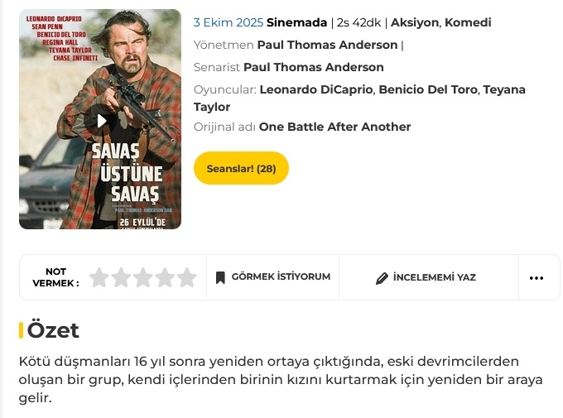Open director Paul Thomas Anderson's page
Image resolution: width=563 pixels, height=418 pixels.
tap(327, 45)
